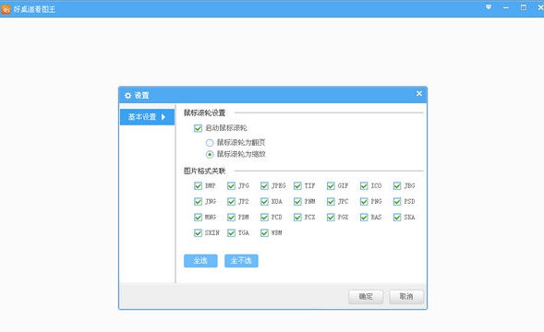
Task: Choose the 鼠标滚轮为翻页 radio option
Action: point(210,143)
